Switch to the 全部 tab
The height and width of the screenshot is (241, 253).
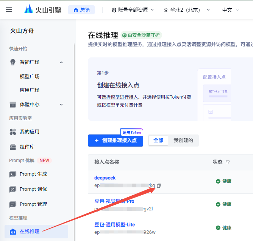pyautogui.click(x=158, y=141)
